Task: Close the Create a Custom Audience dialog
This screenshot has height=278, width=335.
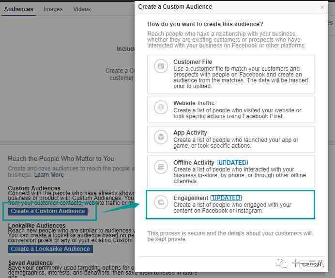Action: point(322,7)
